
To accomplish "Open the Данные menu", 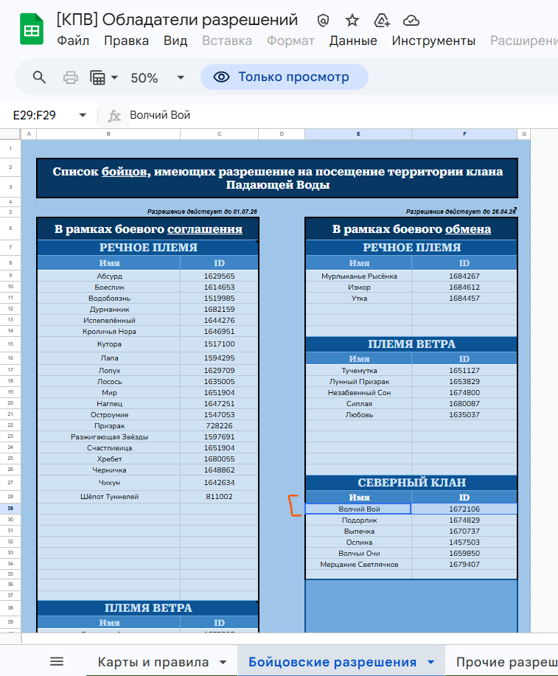I will 353,41.
